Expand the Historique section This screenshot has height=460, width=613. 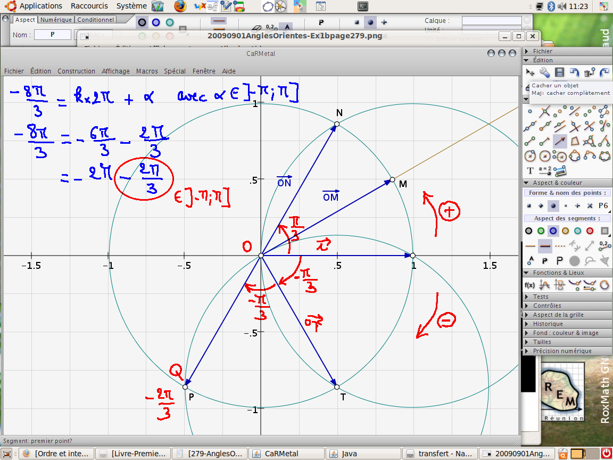tap(548, 324)
